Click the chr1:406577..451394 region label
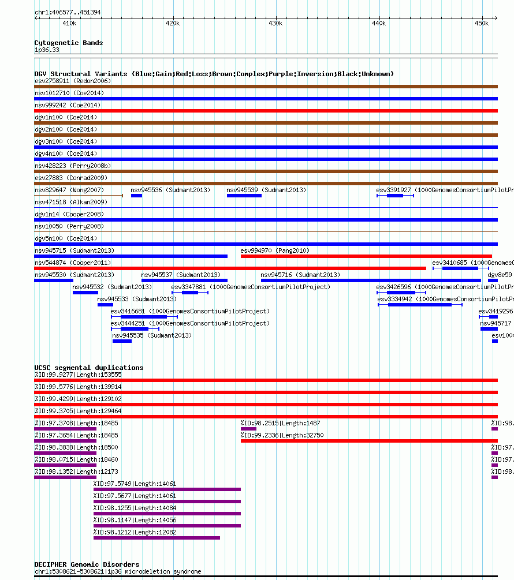Image resolution: width=514 pixels, height=580 pixels. 68,12
